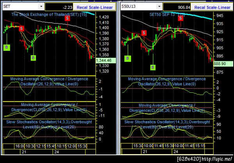Click the 80 level on SET stochastic scale

click(101, 127)
